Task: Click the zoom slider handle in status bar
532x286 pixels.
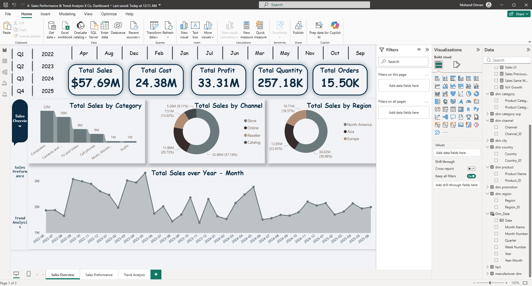Action: [x=490, y=283]
